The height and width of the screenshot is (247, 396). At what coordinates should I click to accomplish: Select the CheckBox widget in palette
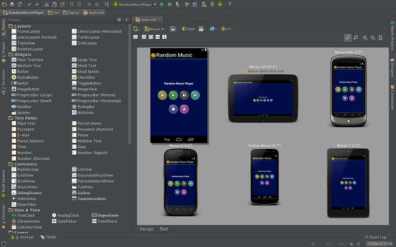(84, 77)
